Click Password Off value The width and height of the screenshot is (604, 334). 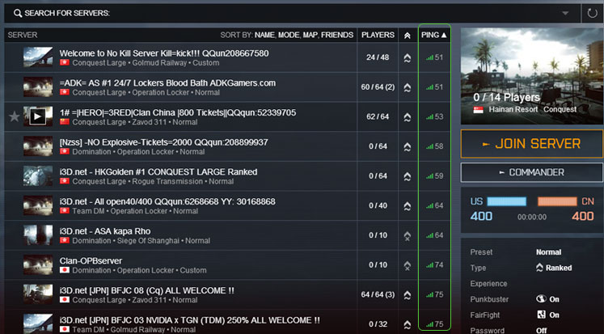541,330
